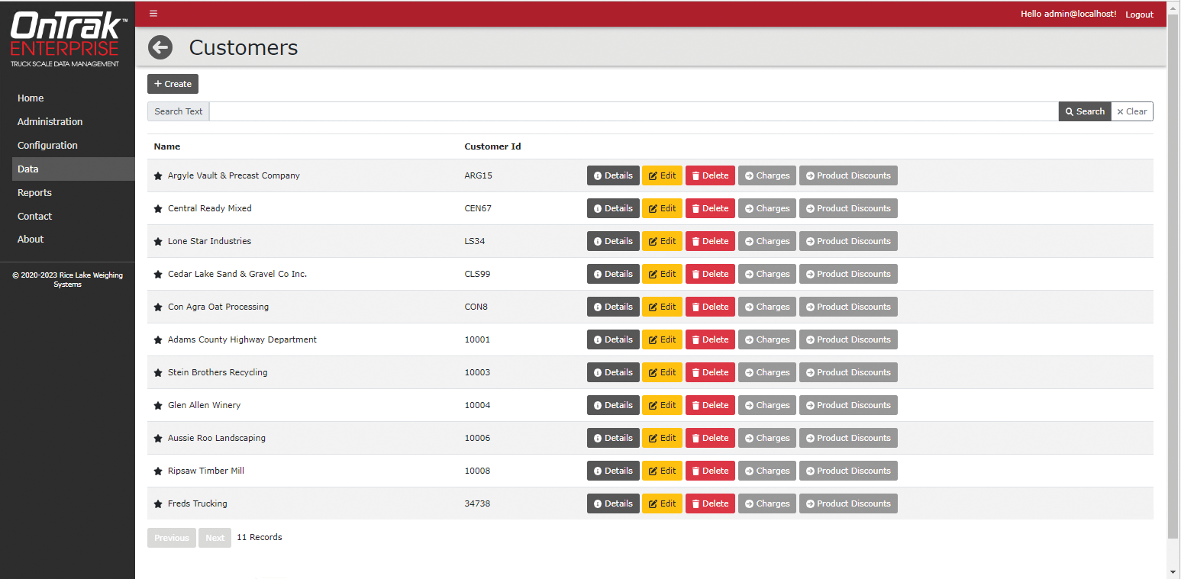Click the OnTrak Enterprise logo
This screenshot has height=579, width=1181.
coord(66,40)
